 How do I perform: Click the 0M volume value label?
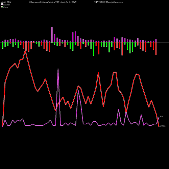(162, 117)
